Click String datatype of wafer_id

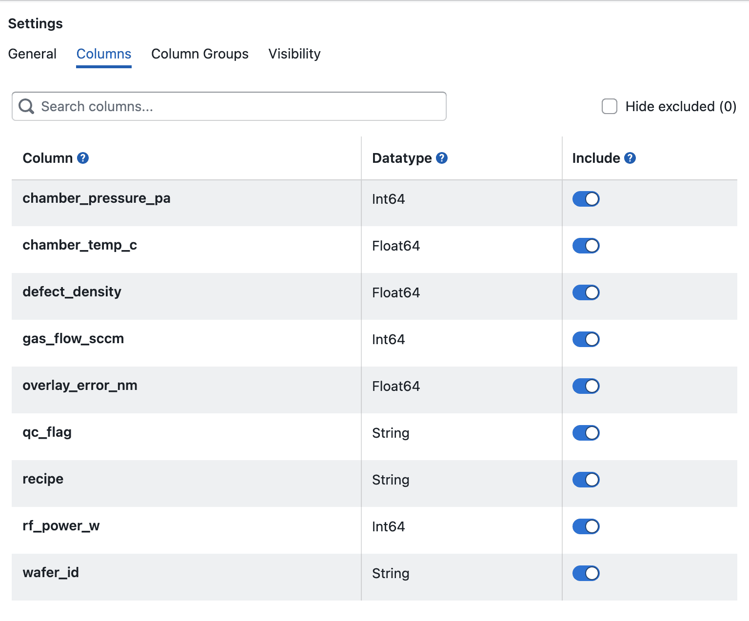[391, 573]
